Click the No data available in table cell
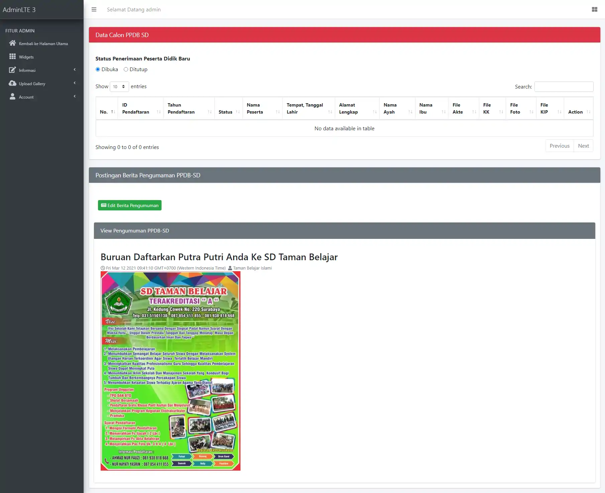605x493 pixels. click(344, 128)
